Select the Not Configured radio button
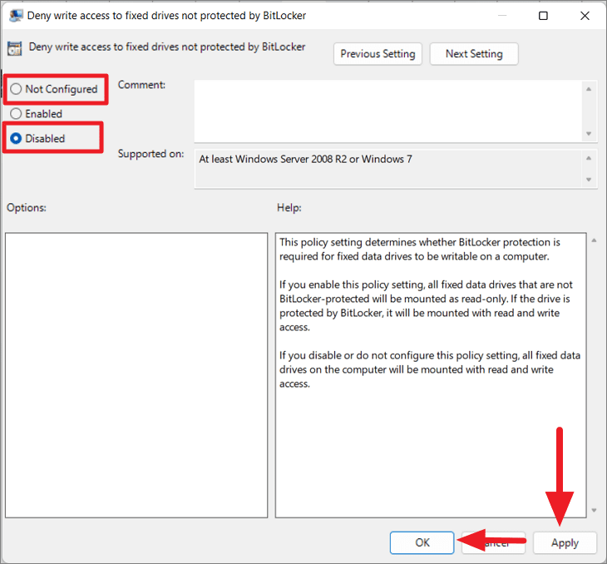This screenshot has width=607, height=564. tap(16, 89)
